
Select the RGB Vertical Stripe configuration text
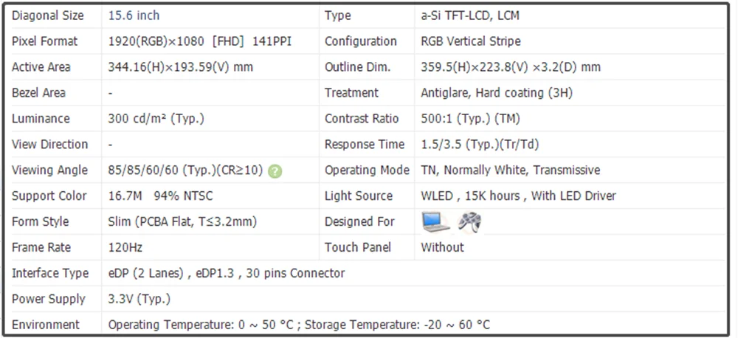[470, 41]
